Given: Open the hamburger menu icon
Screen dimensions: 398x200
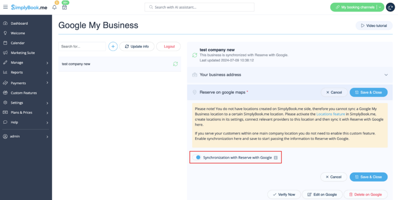Looking at the screenshot, I should (5, 7).
